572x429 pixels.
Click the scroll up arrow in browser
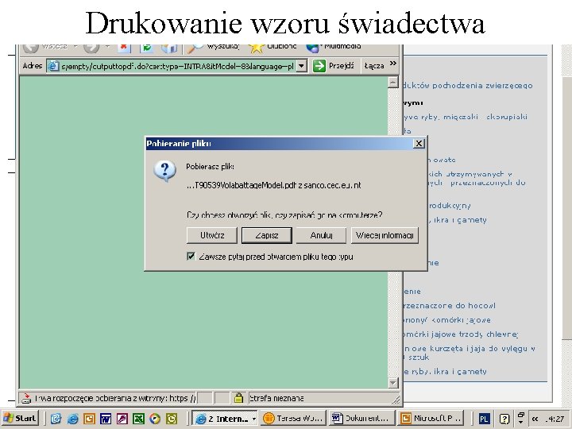coord(393,82)
